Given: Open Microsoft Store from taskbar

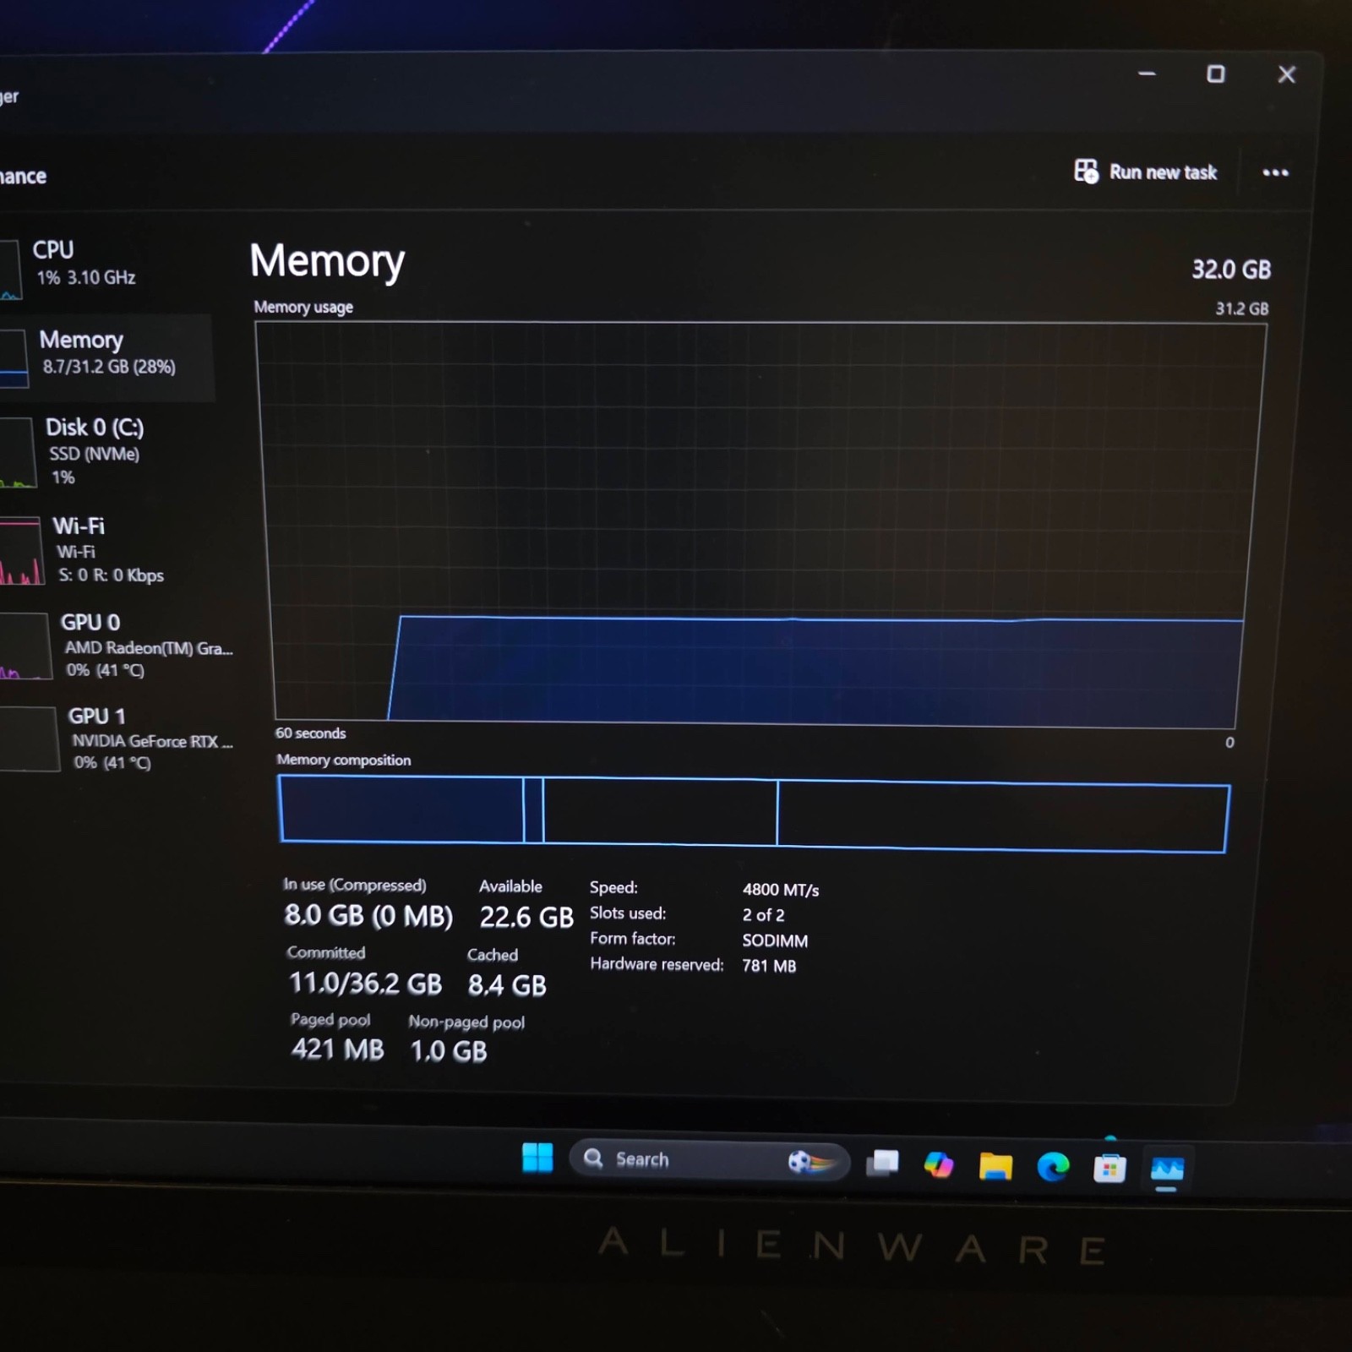Looking at the screenshot, I should pyautogui.click(x=1109, y=1169).
